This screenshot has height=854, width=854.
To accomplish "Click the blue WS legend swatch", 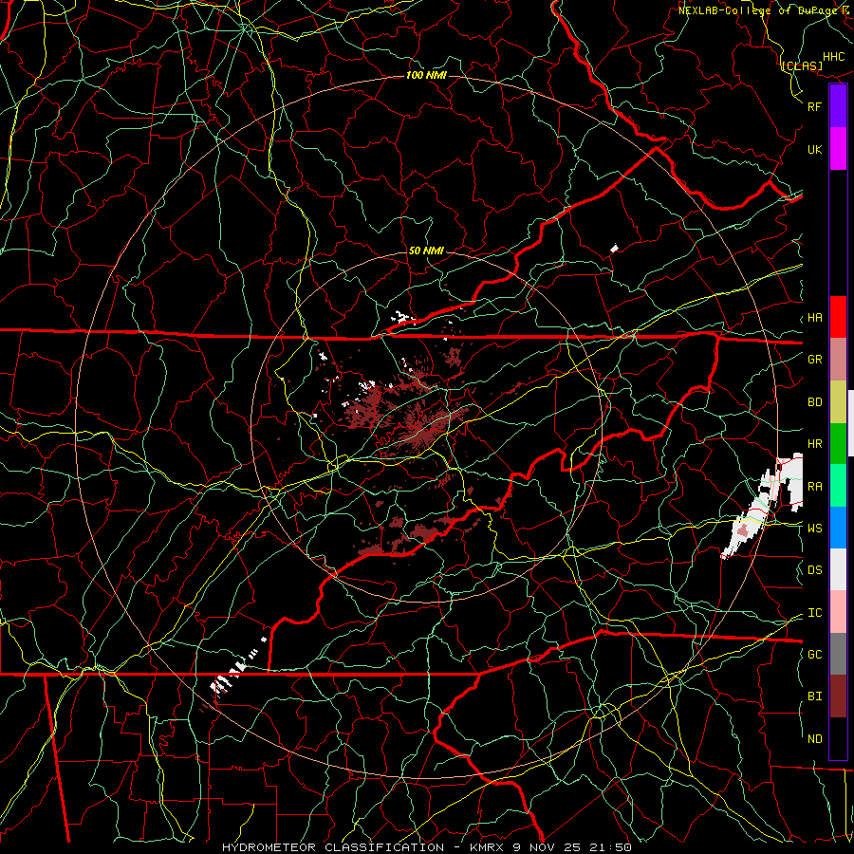I will [x=838, y=528].
